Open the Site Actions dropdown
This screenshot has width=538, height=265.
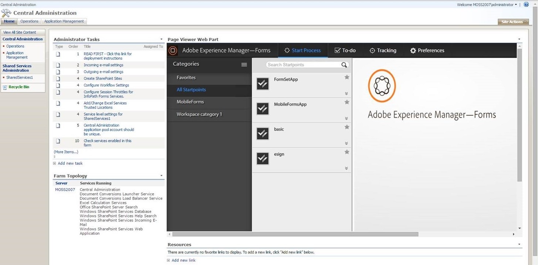pyautogui.click(x=513, y=22)
